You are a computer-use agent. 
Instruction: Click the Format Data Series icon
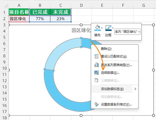point(97,105)
